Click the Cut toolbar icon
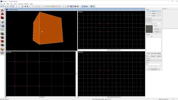 pos(44,6)
